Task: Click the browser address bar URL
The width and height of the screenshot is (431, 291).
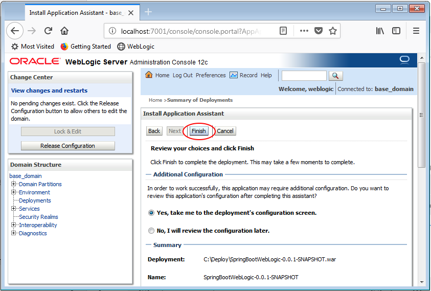Action: point(191,31)
